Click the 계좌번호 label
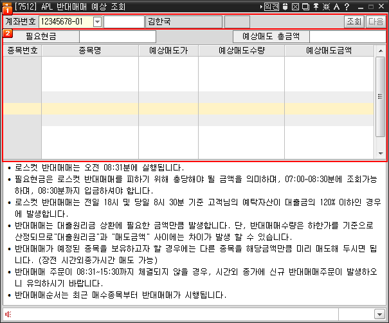This screenshot has width=389, height=323. click(21, 22)
